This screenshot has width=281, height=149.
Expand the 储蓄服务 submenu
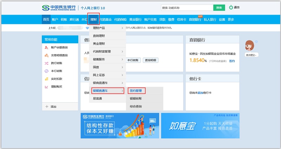122,59
